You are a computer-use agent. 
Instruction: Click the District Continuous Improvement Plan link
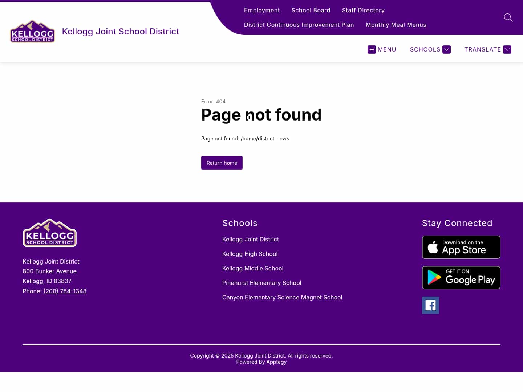[299, 25]
